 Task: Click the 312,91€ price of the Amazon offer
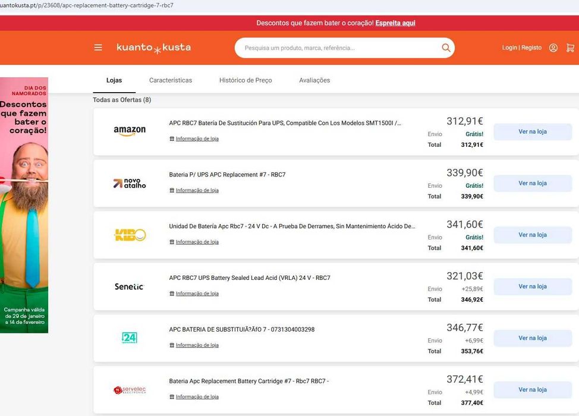[464, 121]
